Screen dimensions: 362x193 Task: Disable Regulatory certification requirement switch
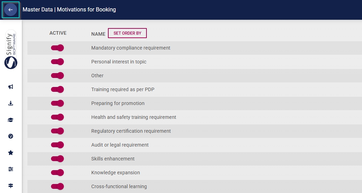tap(58, 131)
